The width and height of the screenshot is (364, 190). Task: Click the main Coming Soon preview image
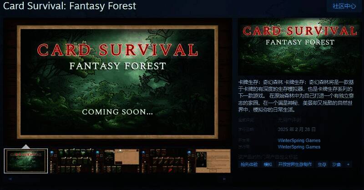coord(117,82)
